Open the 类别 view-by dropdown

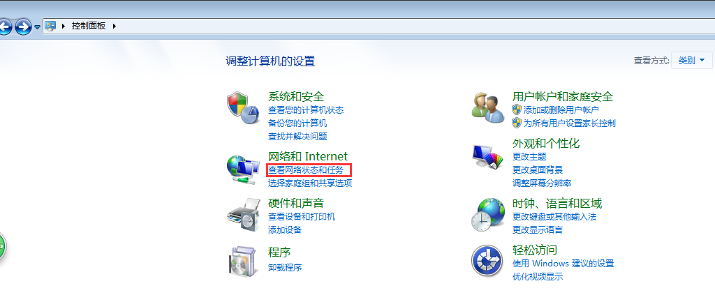click(692, 60)
